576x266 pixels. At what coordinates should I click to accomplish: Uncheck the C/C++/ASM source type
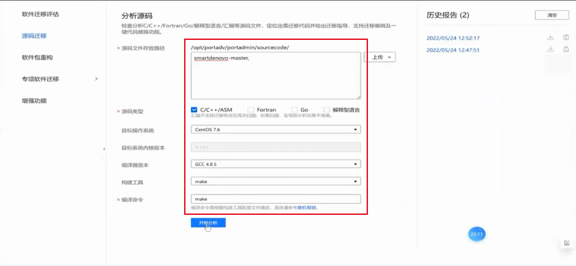click(194, 110)
